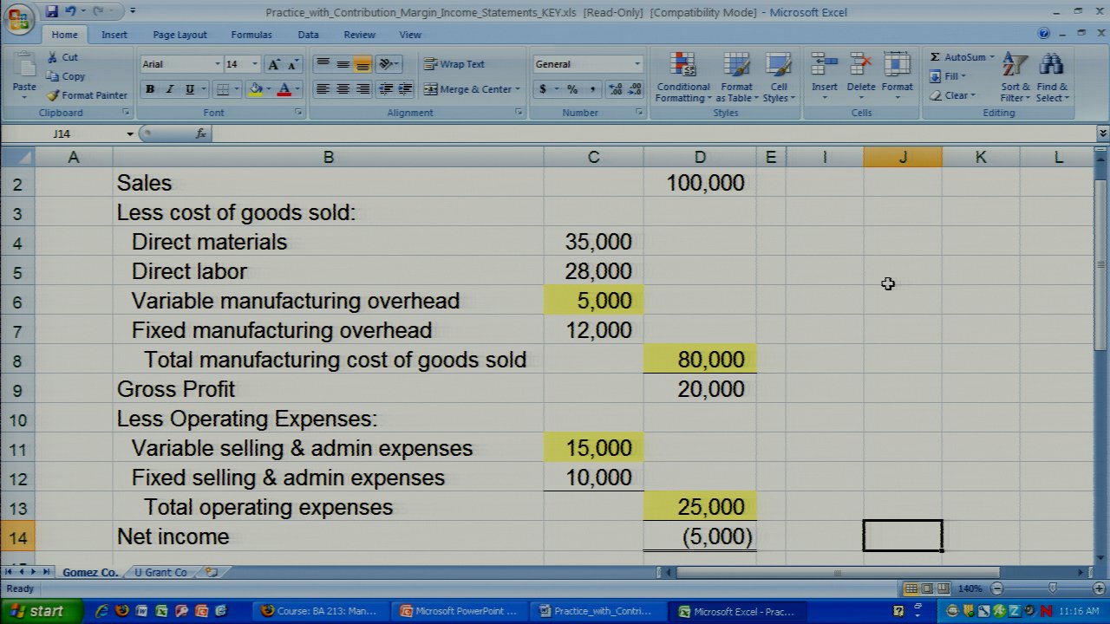Toggle Bold formatting
Image resolution: width=1110 pixels, height=624 pixels.
pos(150,89)
